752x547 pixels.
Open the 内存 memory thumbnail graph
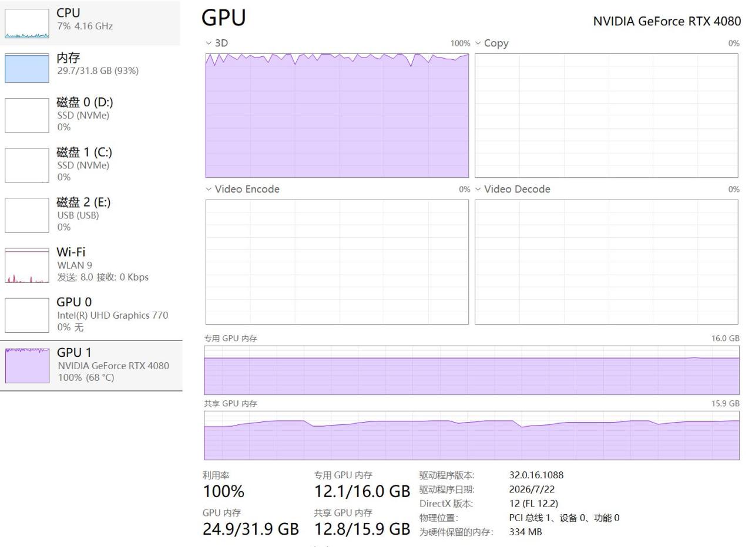(x=27, y=68)
